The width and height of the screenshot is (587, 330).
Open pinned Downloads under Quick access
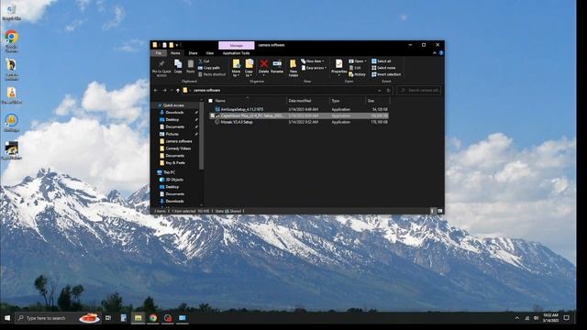click(174, 112)
